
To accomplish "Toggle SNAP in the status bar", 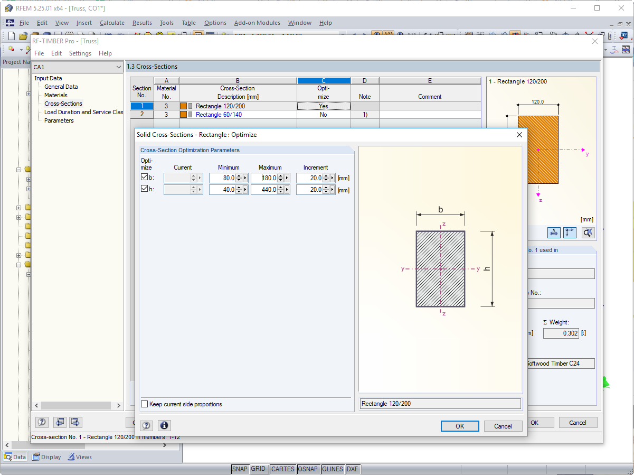I will [x=240, y=469].
